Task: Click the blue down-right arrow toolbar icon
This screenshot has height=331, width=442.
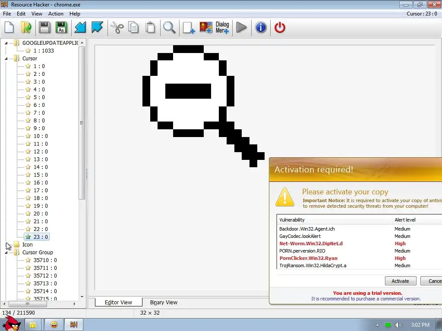Action: [97, 28]
